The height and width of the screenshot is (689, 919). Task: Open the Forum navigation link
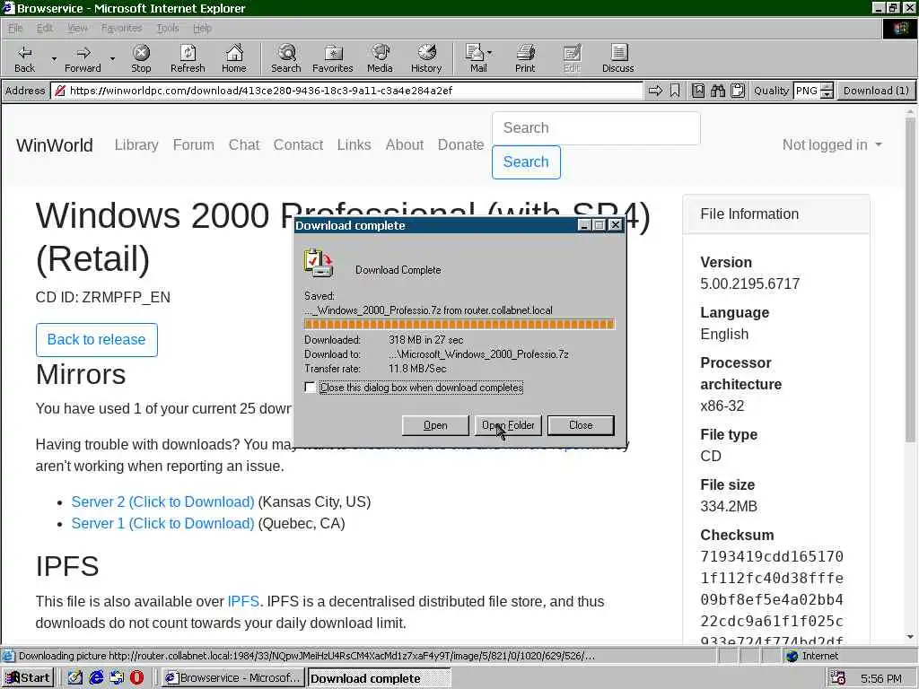point(194,144)
